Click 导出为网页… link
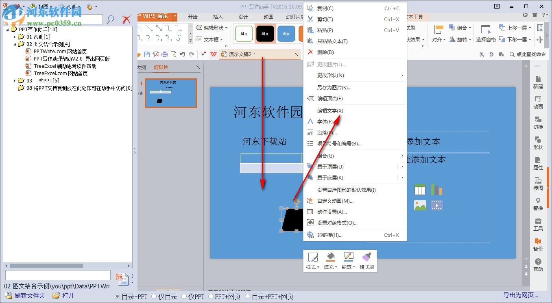Screen dimensions: 552x303 point(521,295)
